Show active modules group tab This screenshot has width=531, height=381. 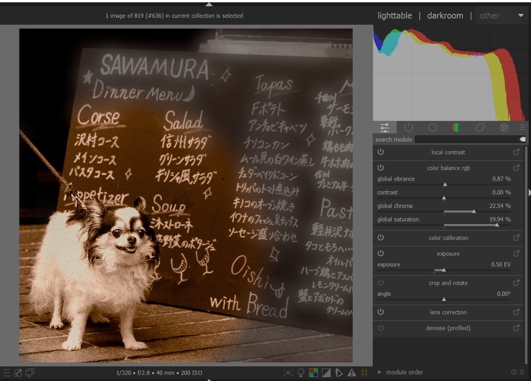[408, 128]
